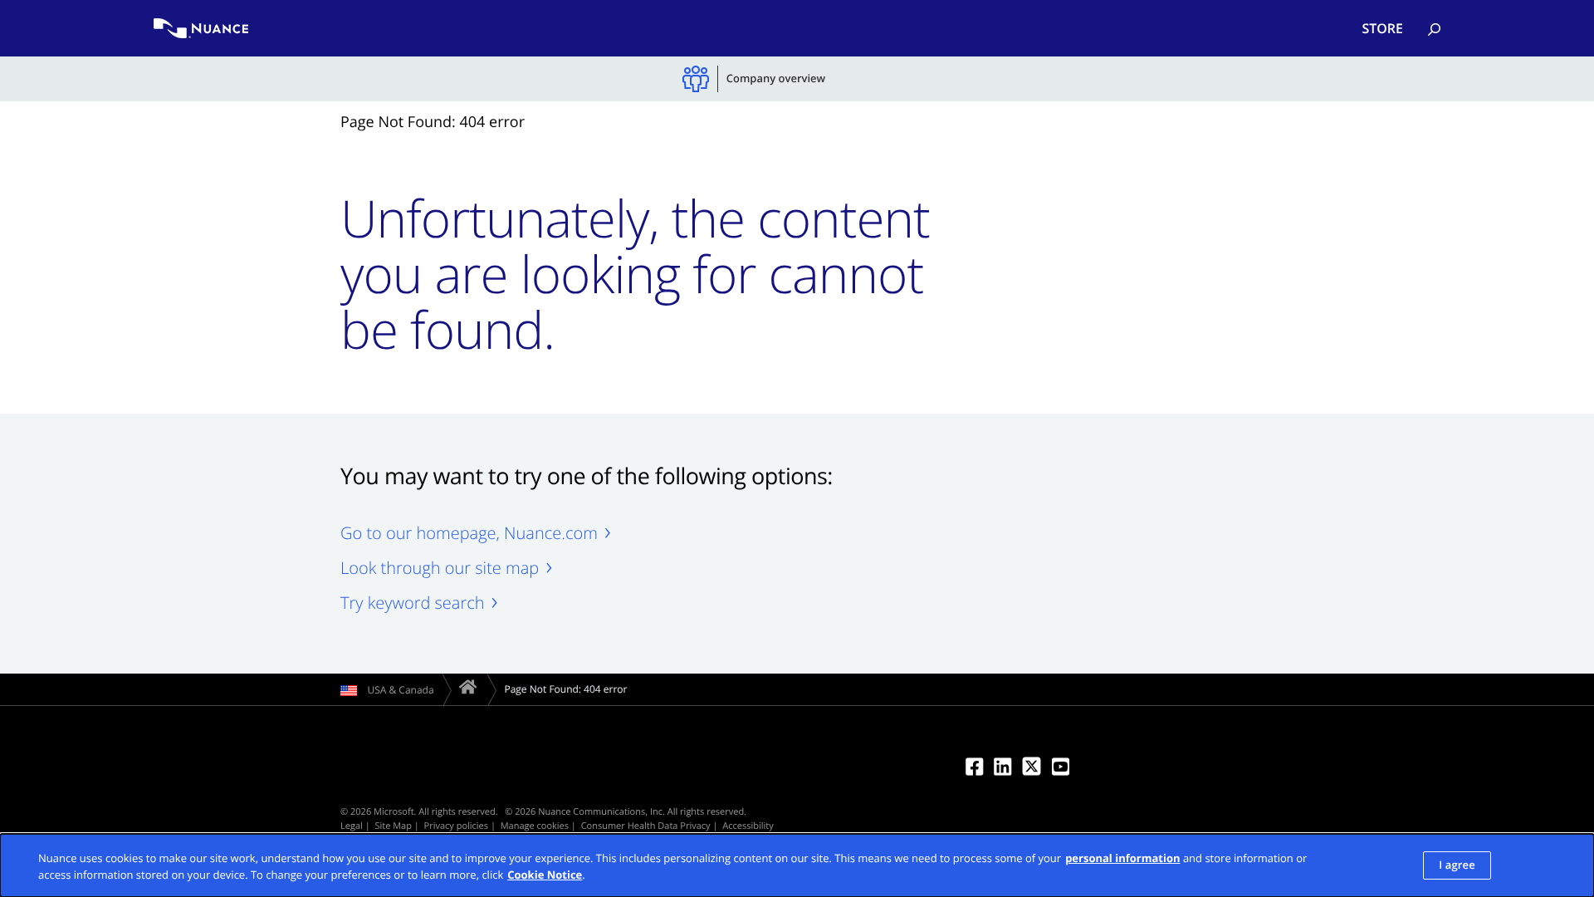
Task: Open the LinkedIn social icon
Action: coord(1003,767)
